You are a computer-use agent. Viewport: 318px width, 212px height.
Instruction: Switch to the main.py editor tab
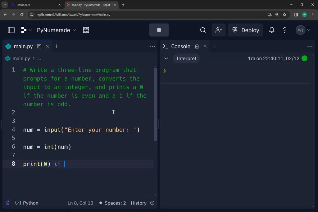point(23,46)
